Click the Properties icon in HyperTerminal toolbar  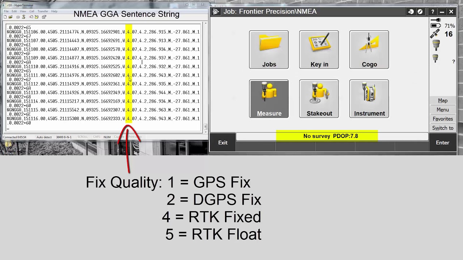click(44, 17)
